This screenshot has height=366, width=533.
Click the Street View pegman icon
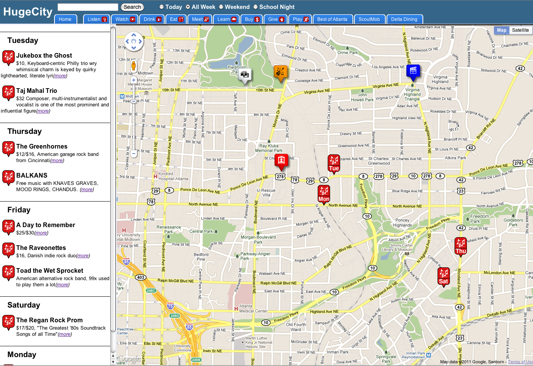click(133, 66)
